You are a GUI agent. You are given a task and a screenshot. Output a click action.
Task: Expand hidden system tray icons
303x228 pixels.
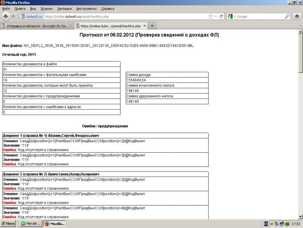point(271,224)
